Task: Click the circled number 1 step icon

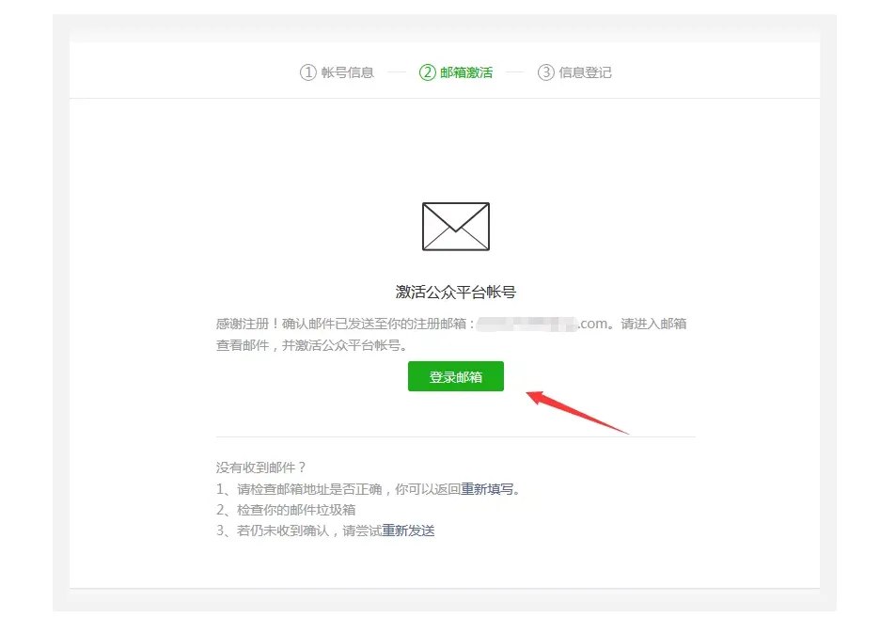Action: [308, 72]
